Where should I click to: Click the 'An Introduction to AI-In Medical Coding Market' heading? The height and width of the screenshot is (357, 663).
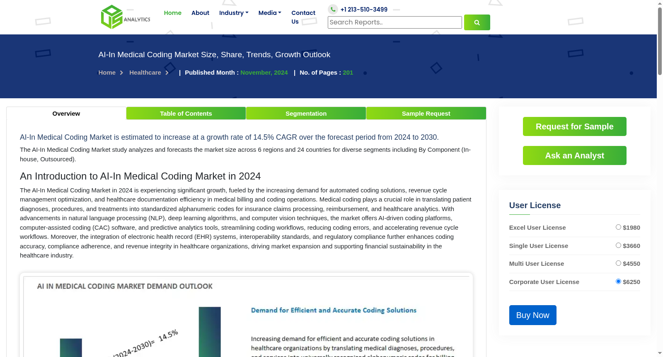(x=140, y=176)
